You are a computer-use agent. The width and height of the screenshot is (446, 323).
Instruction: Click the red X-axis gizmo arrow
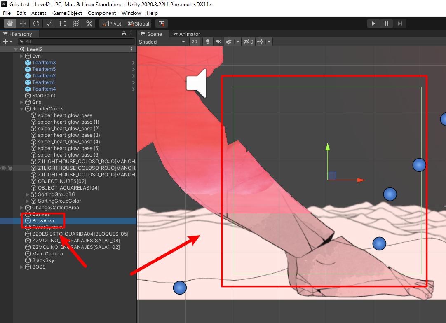tap(361, 180)
